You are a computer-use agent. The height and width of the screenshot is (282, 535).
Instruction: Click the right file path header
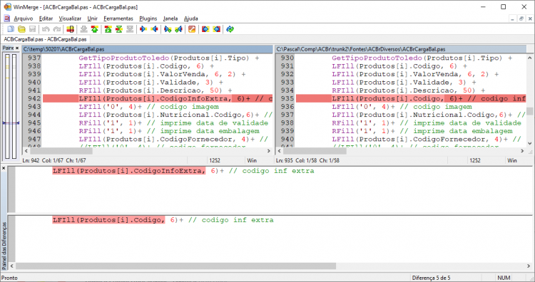pos(401,49)
